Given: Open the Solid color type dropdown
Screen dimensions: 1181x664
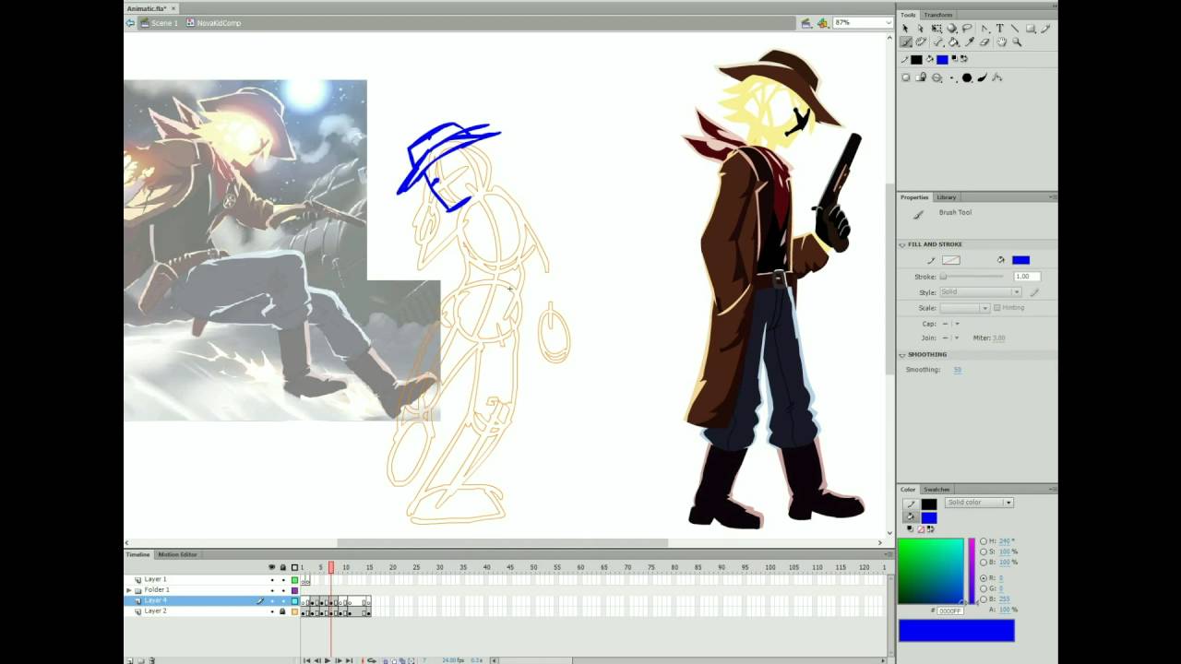Looking at the screenshot, I should point(979,503).
